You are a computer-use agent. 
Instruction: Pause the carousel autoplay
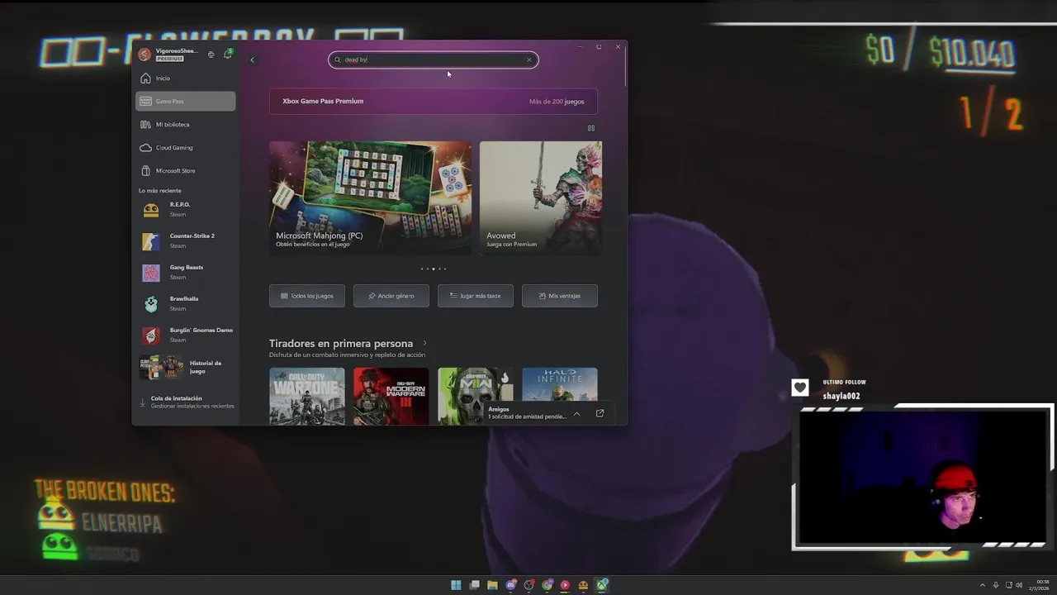pos(590,128)
